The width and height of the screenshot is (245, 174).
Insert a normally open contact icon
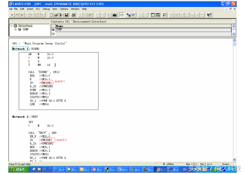(171, 15)
